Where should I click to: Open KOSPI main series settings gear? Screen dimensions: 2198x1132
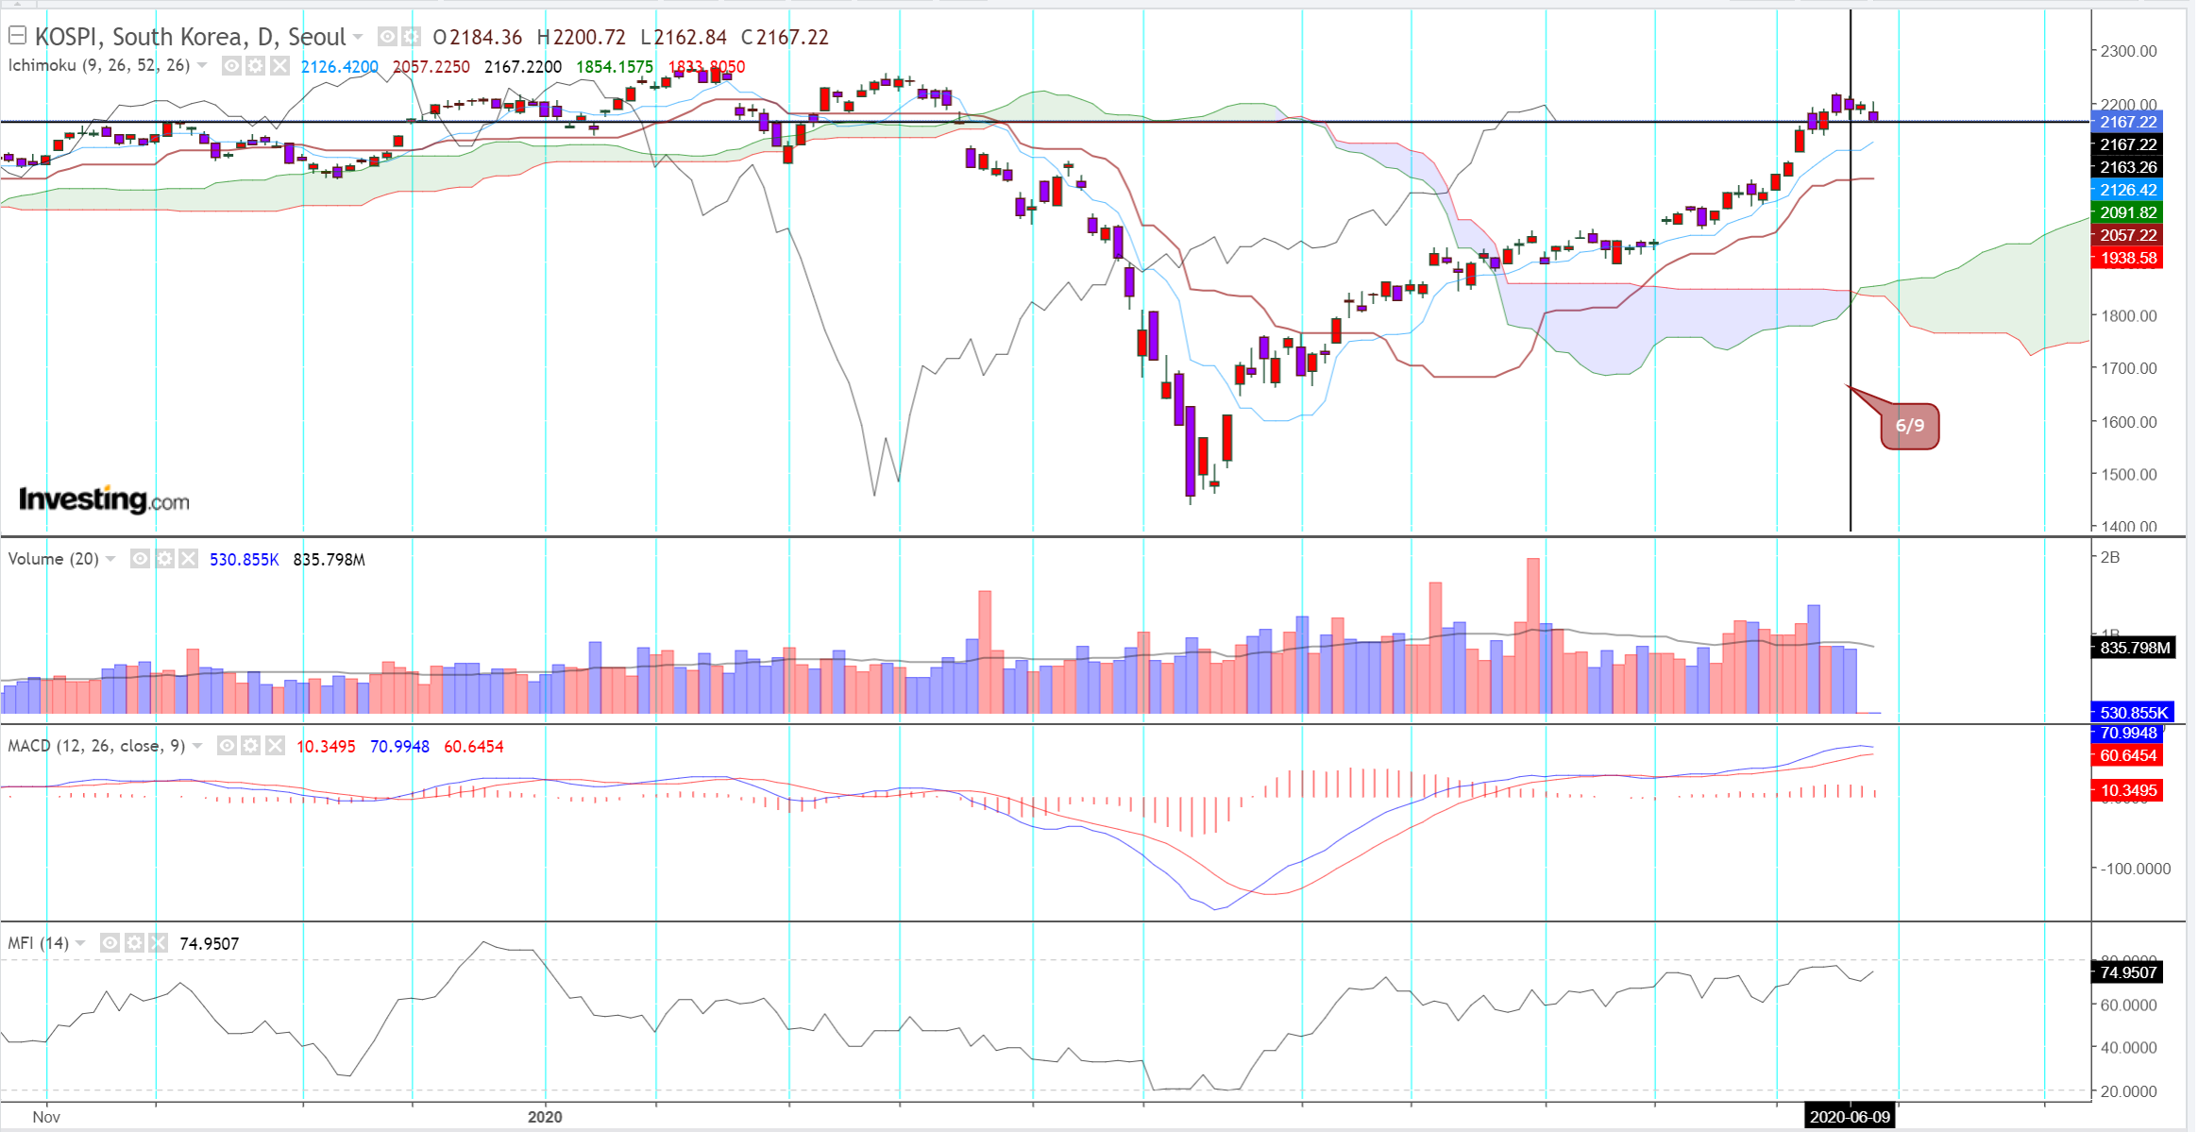point(411,37)
